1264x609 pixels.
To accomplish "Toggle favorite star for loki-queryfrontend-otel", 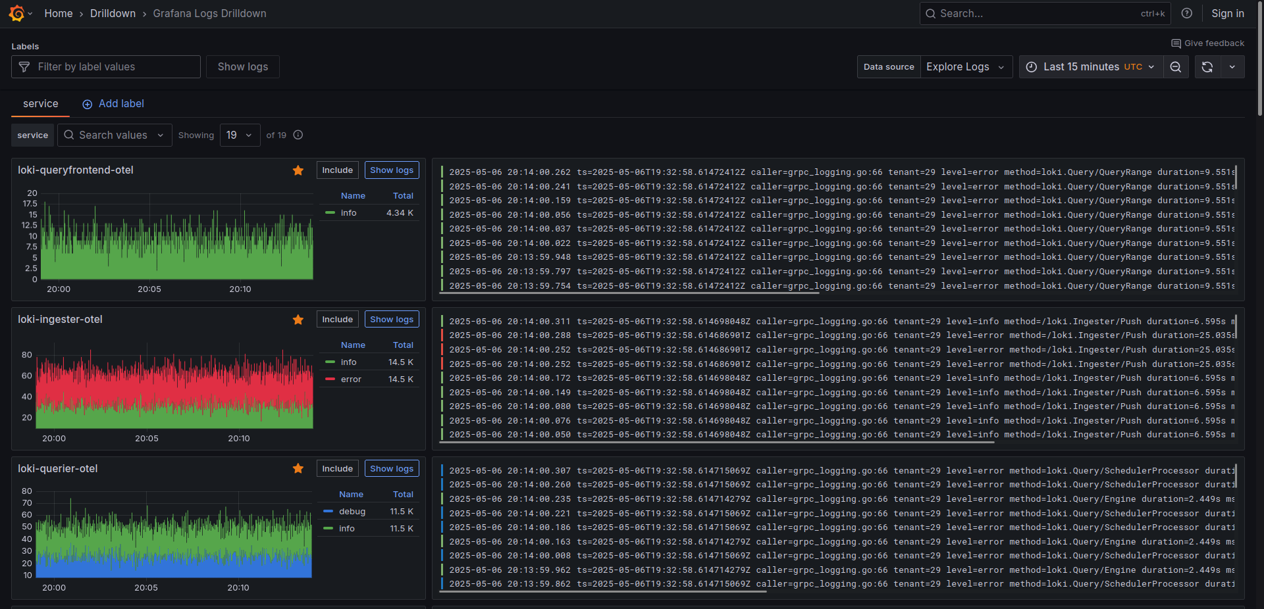I will point(298,170).
